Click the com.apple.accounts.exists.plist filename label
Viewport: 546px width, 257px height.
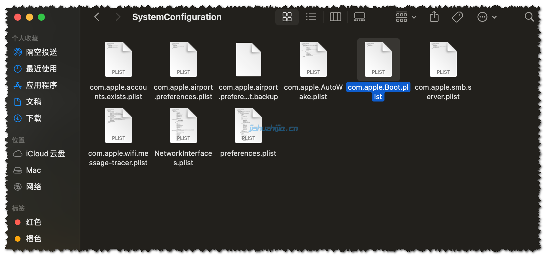[x=118, y=92]
